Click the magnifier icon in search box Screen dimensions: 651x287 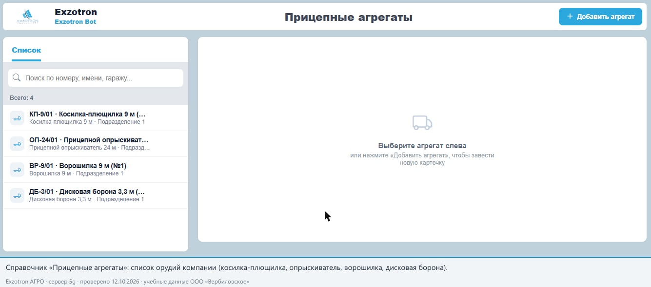(x=17, y=78)
